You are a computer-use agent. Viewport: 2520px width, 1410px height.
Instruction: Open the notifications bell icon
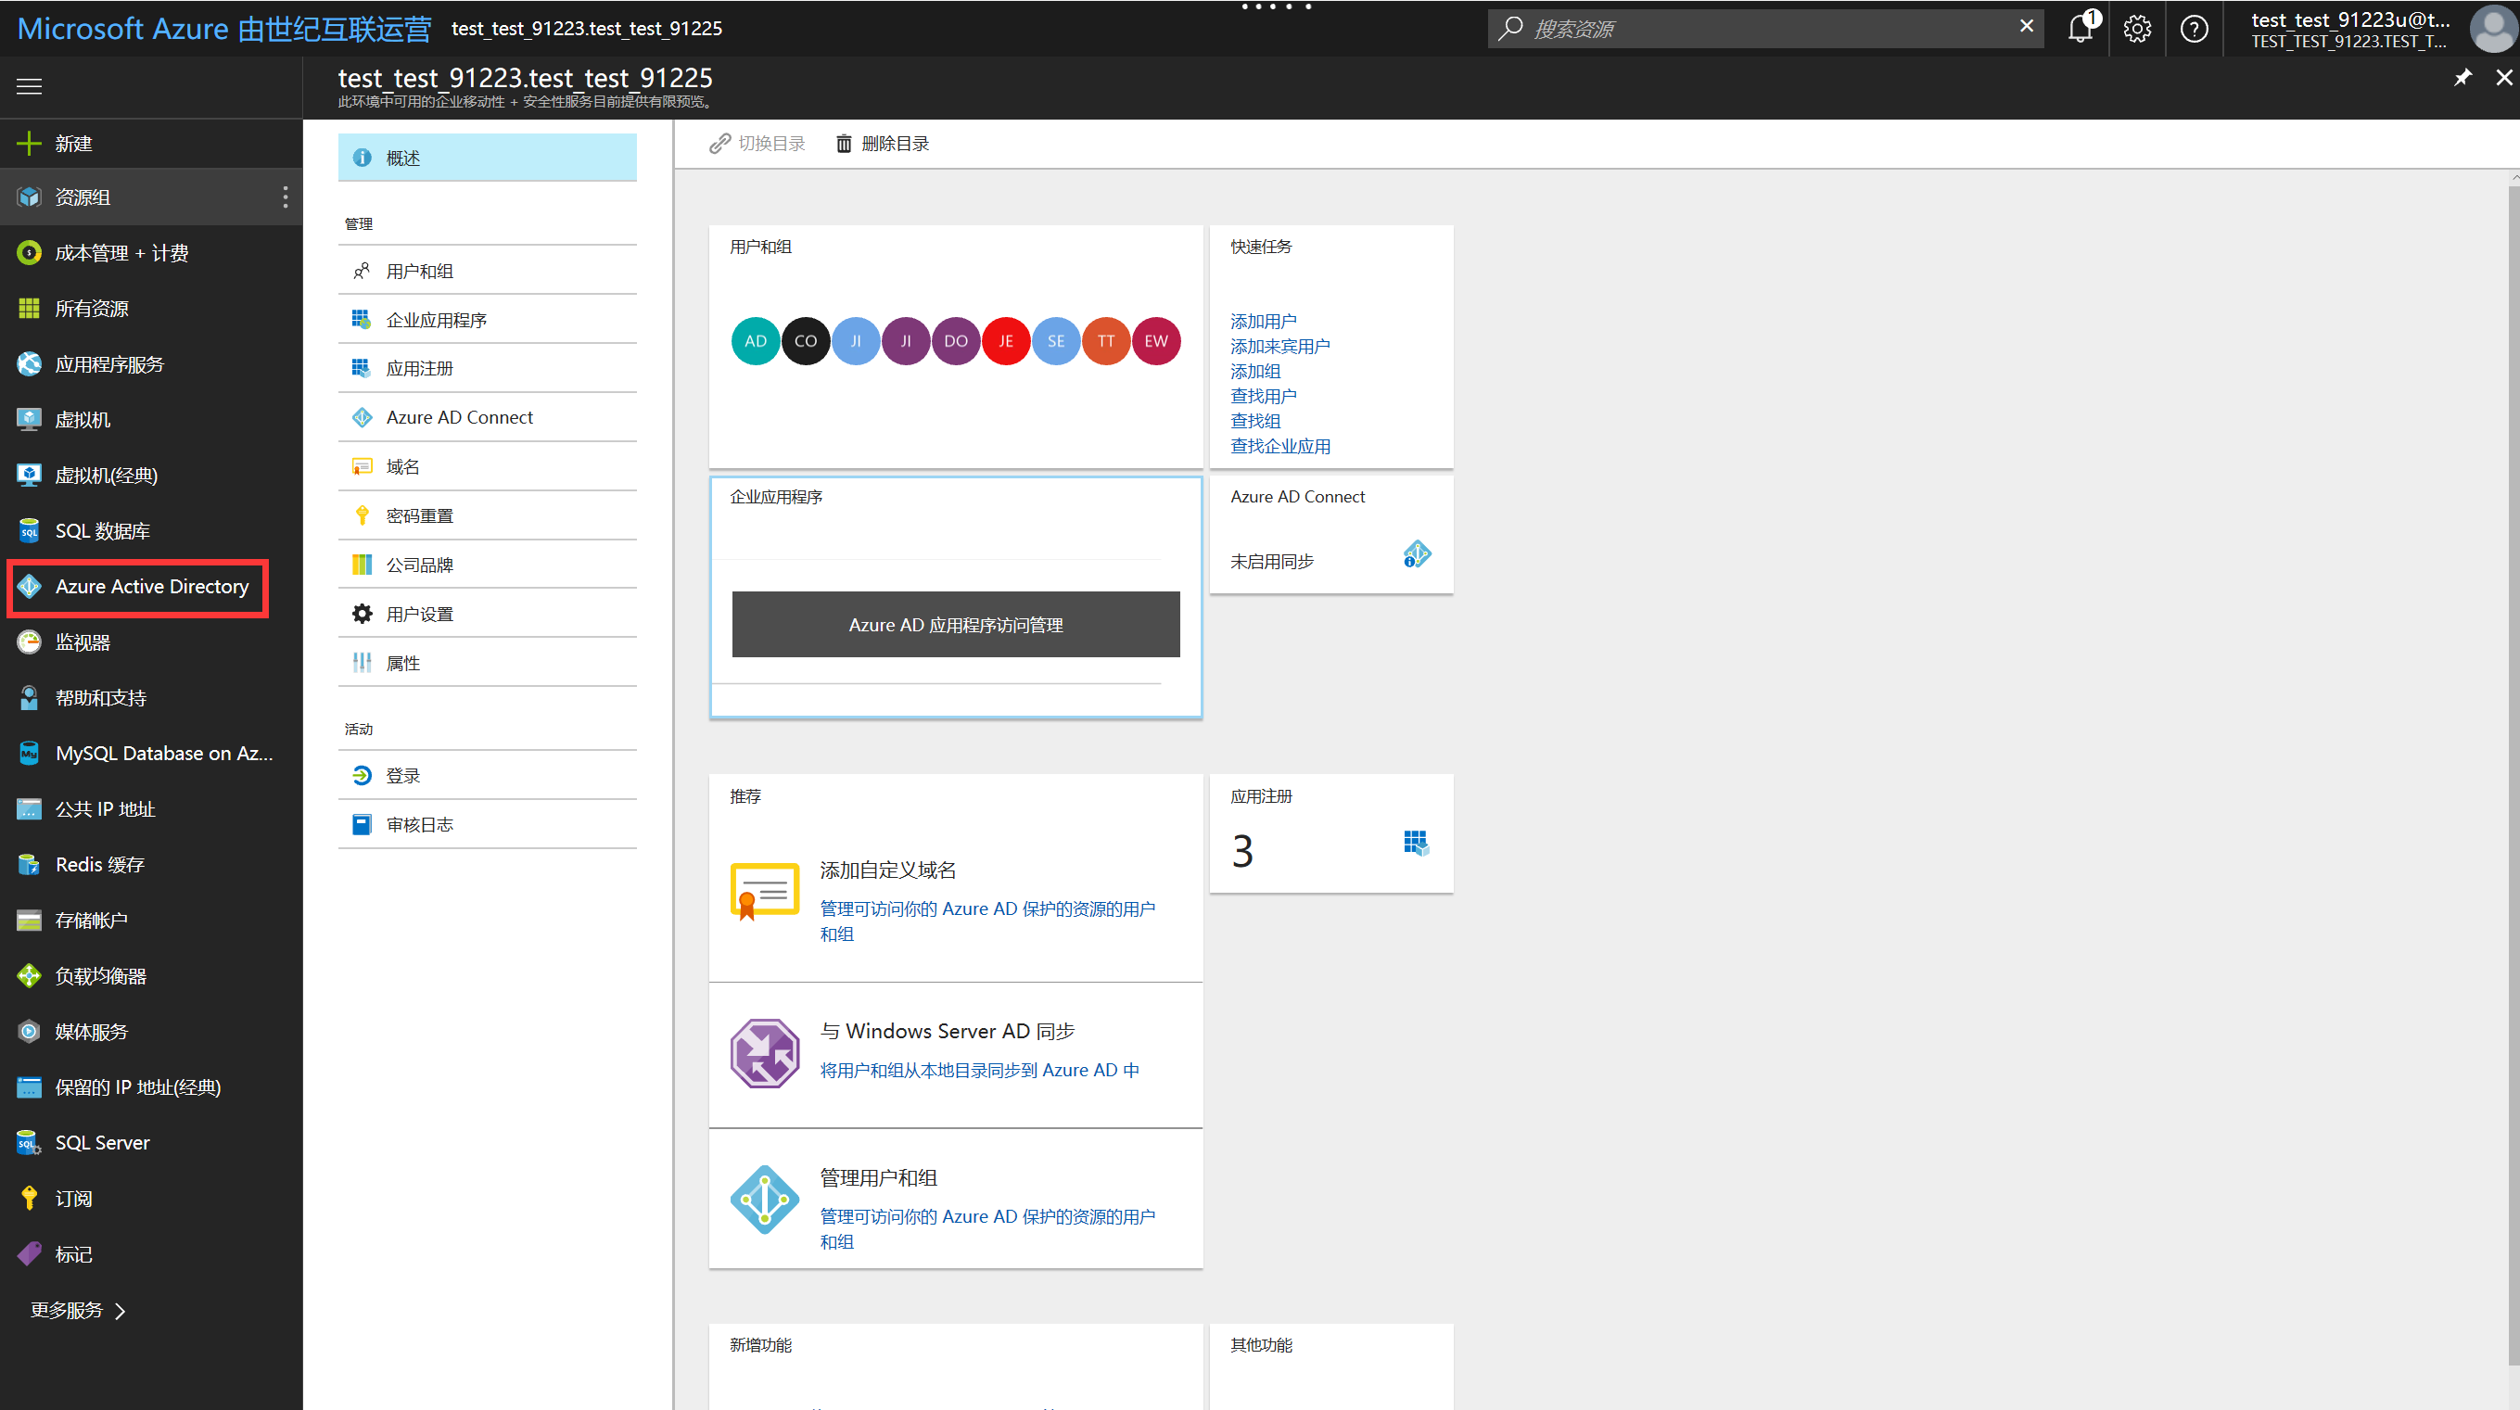2080,29
